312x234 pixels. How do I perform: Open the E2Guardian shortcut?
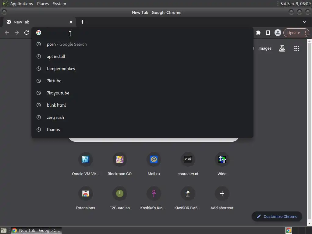pos(119,198)
